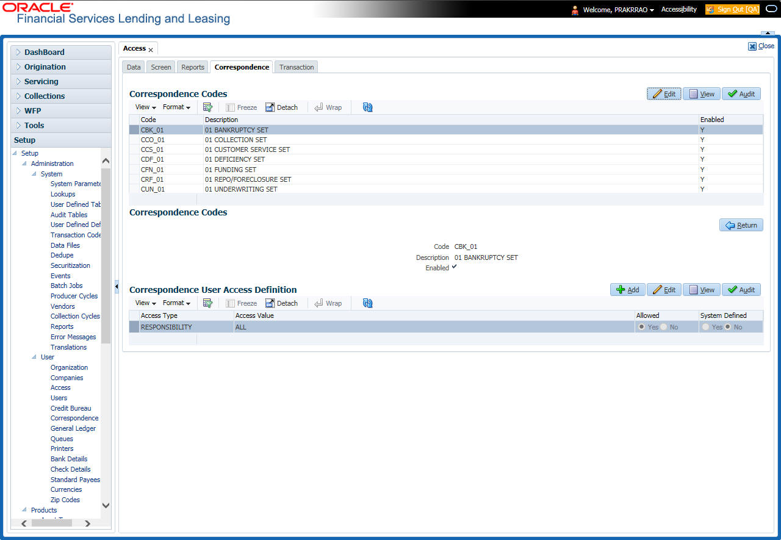Screen dimensions: 781x540
Task: Open the Welcome, PRAKRRAO user dropdown
Action: point(618,10)
